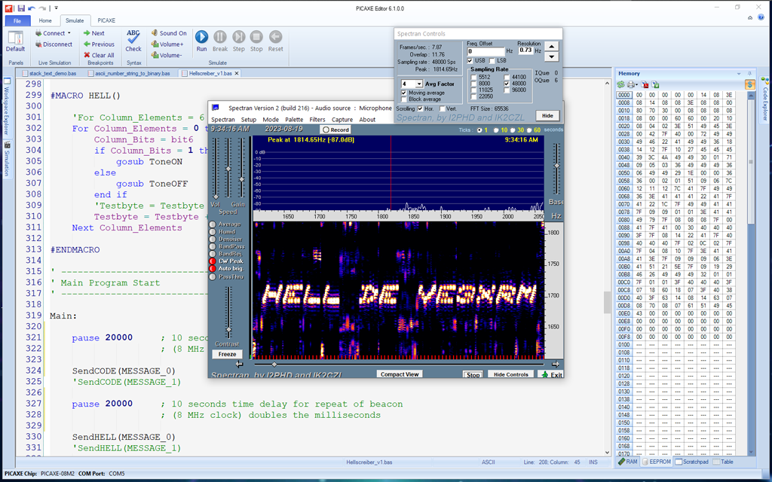
Task: Select 96000 sampling rate checkbox
Action: tap(507, 90)
